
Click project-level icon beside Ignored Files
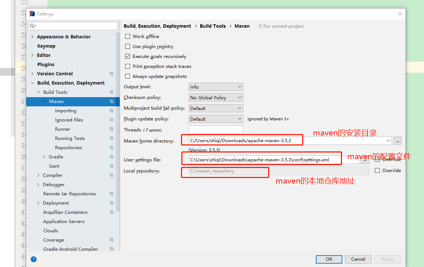click(x=112, y=120)
